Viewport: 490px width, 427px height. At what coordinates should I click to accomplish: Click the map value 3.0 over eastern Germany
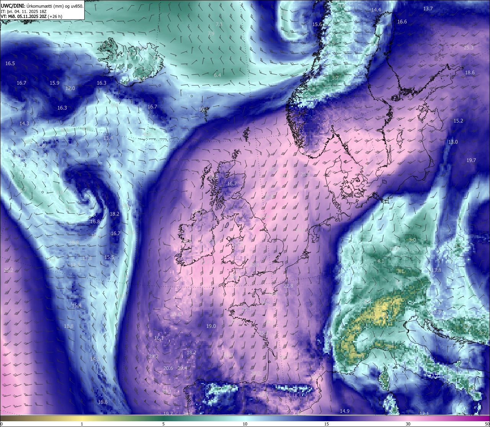tap(412, 240)
